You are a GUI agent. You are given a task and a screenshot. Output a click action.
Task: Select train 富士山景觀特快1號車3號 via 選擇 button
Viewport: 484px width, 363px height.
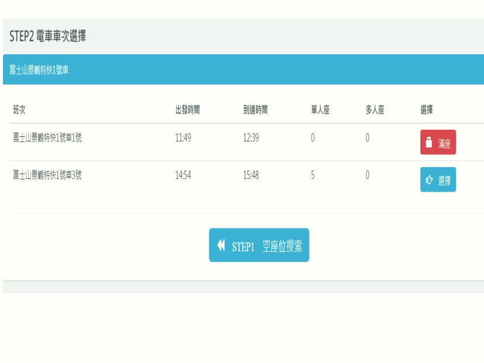pyautogui.click(x=437, y=180)
